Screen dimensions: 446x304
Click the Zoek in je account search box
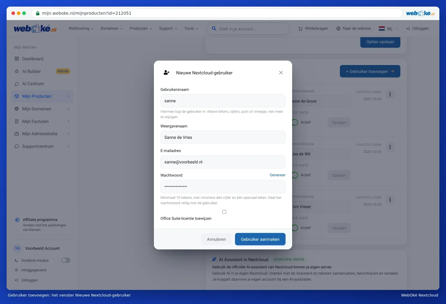coord(248,29)
